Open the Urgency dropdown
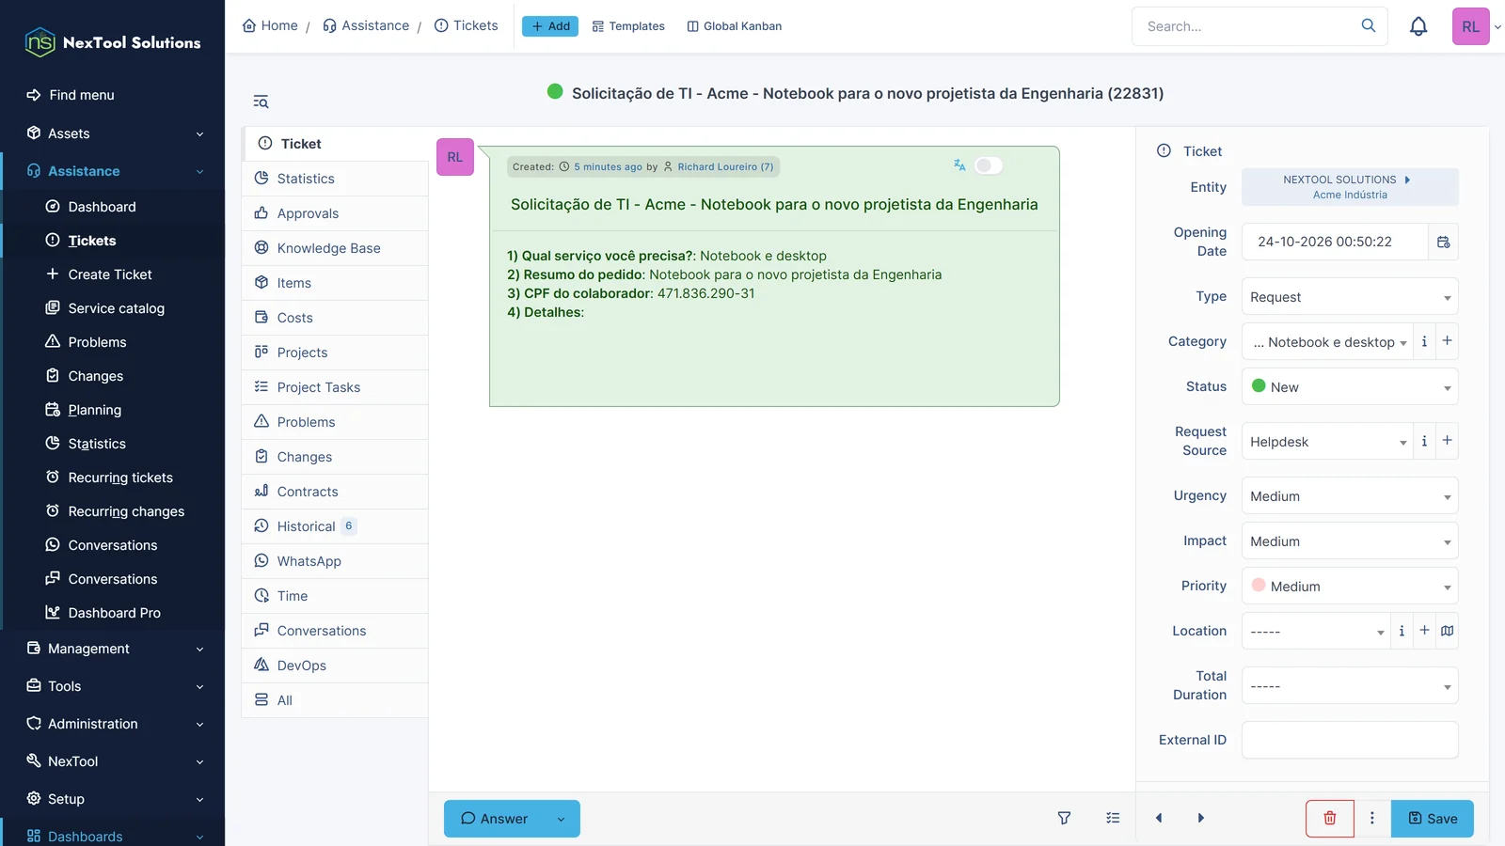The height and width of the screenshot is (846, 1505). [1350, 496]
